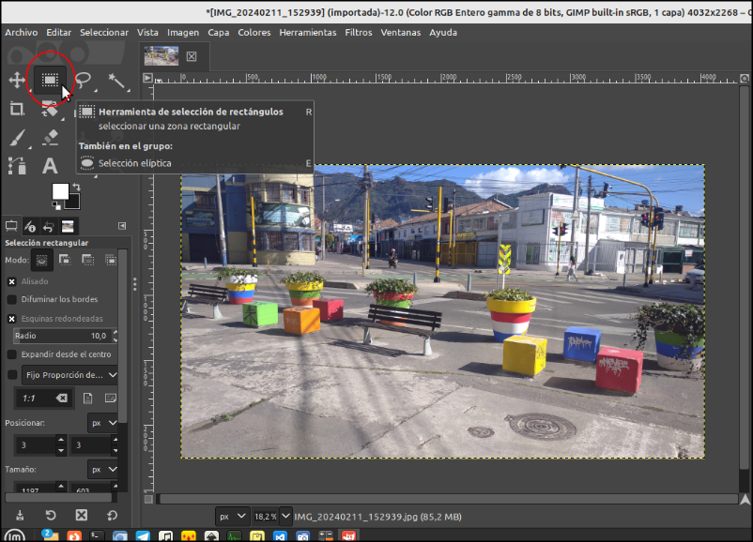Close the open image tab

[x=192, y=56]
